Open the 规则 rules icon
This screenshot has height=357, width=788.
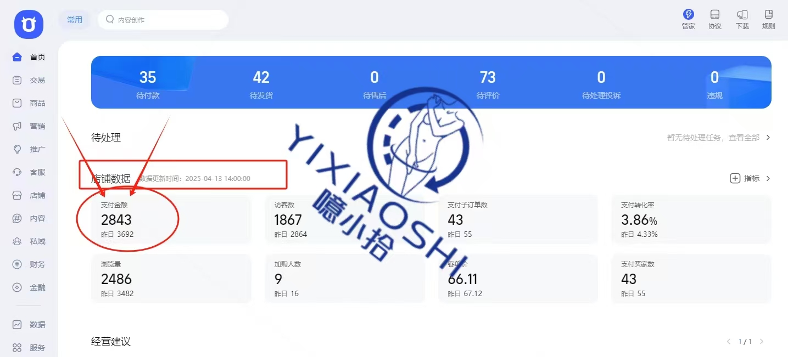pyautogui.click(x=768, y=15)
